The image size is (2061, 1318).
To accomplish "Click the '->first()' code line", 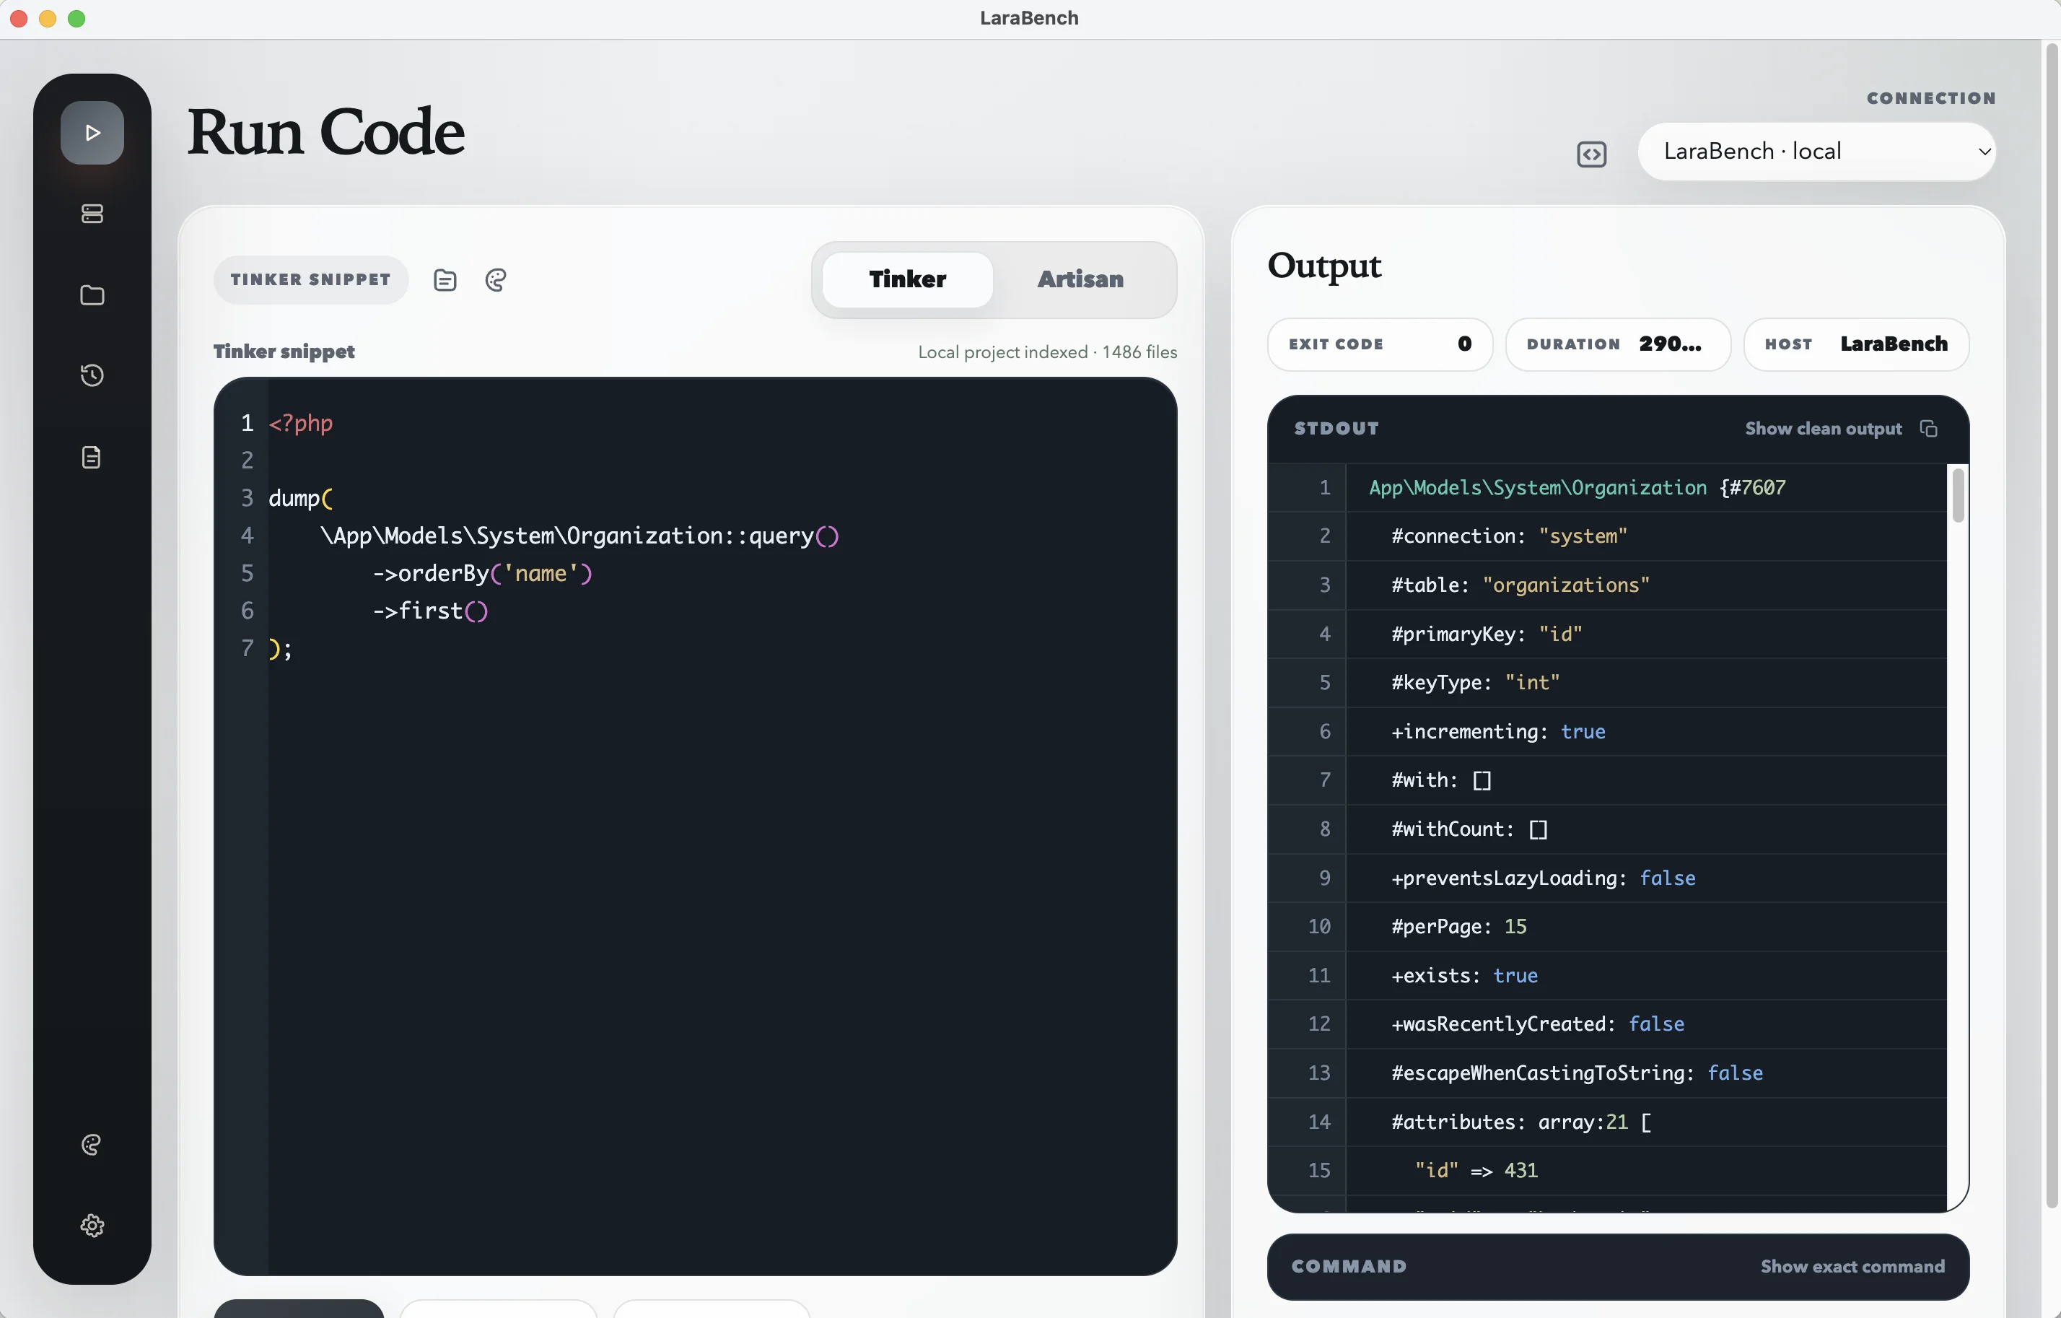I will point(429,610).
